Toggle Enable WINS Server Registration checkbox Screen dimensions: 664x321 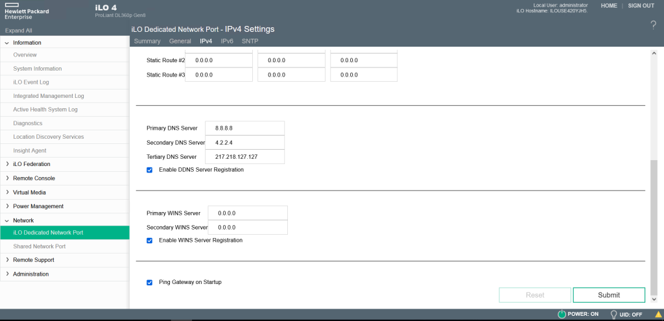150,241
